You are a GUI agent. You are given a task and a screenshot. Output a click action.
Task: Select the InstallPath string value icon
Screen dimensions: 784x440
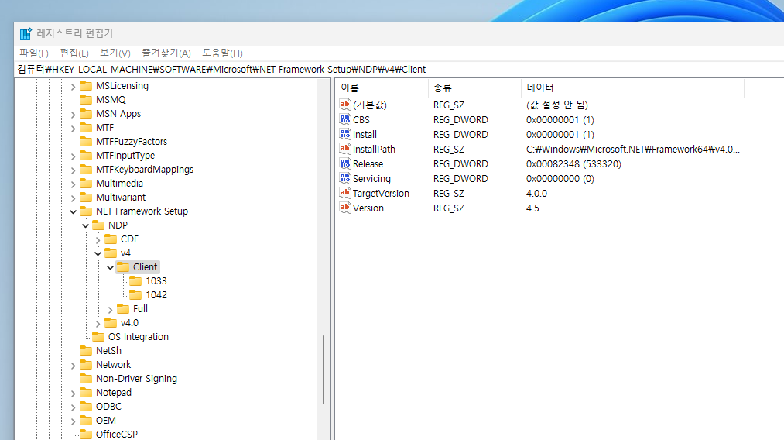[x=345, y=149]
